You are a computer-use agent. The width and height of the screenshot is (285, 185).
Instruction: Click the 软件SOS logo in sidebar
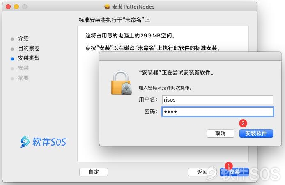43,141
